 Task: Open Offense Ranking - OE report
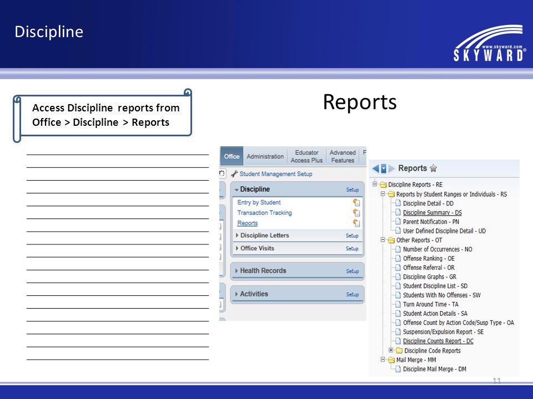click(428, 258)
